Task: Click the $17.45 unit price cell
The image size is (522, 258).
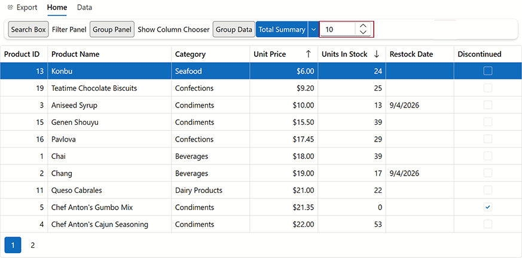Action: tap(284, 139)
